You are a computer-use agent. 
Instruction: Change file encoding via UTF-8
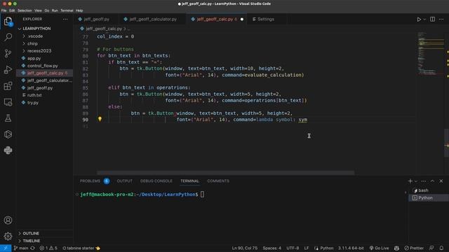tap(293, 248)
